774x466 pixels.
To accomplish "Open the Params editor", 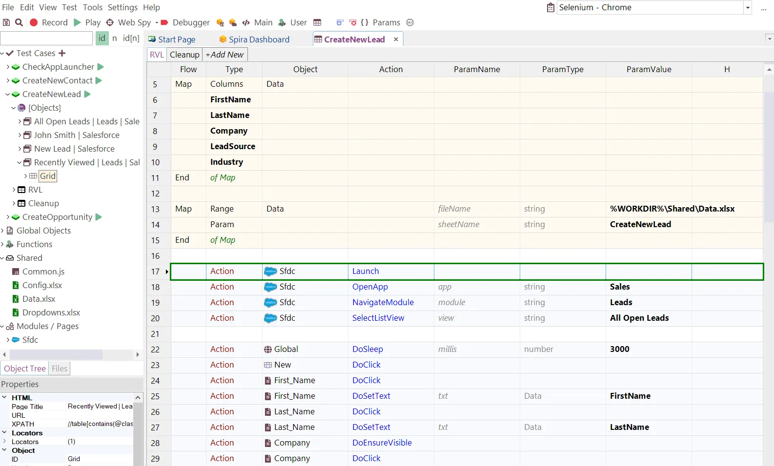I will [381, 22].
